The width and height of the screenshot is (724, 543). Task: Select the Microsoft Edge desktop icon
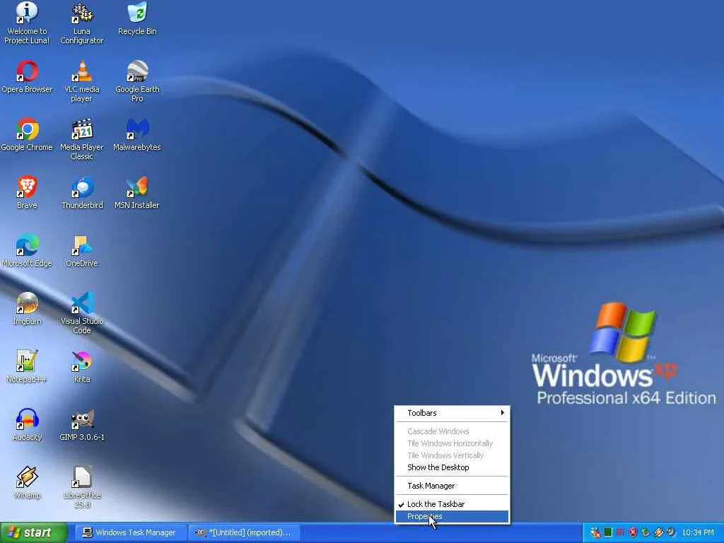[x=27, y=252]
